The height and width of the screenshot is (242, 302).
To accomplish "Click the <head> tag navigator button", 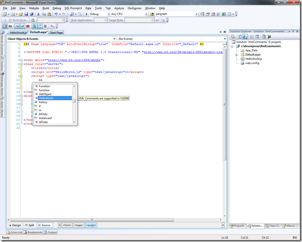I will click(79, 225).
